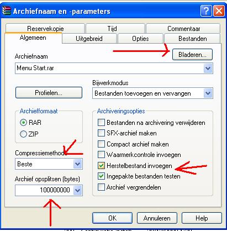Select the RAR archive format

pyautogui.click(x=23, y=123)
